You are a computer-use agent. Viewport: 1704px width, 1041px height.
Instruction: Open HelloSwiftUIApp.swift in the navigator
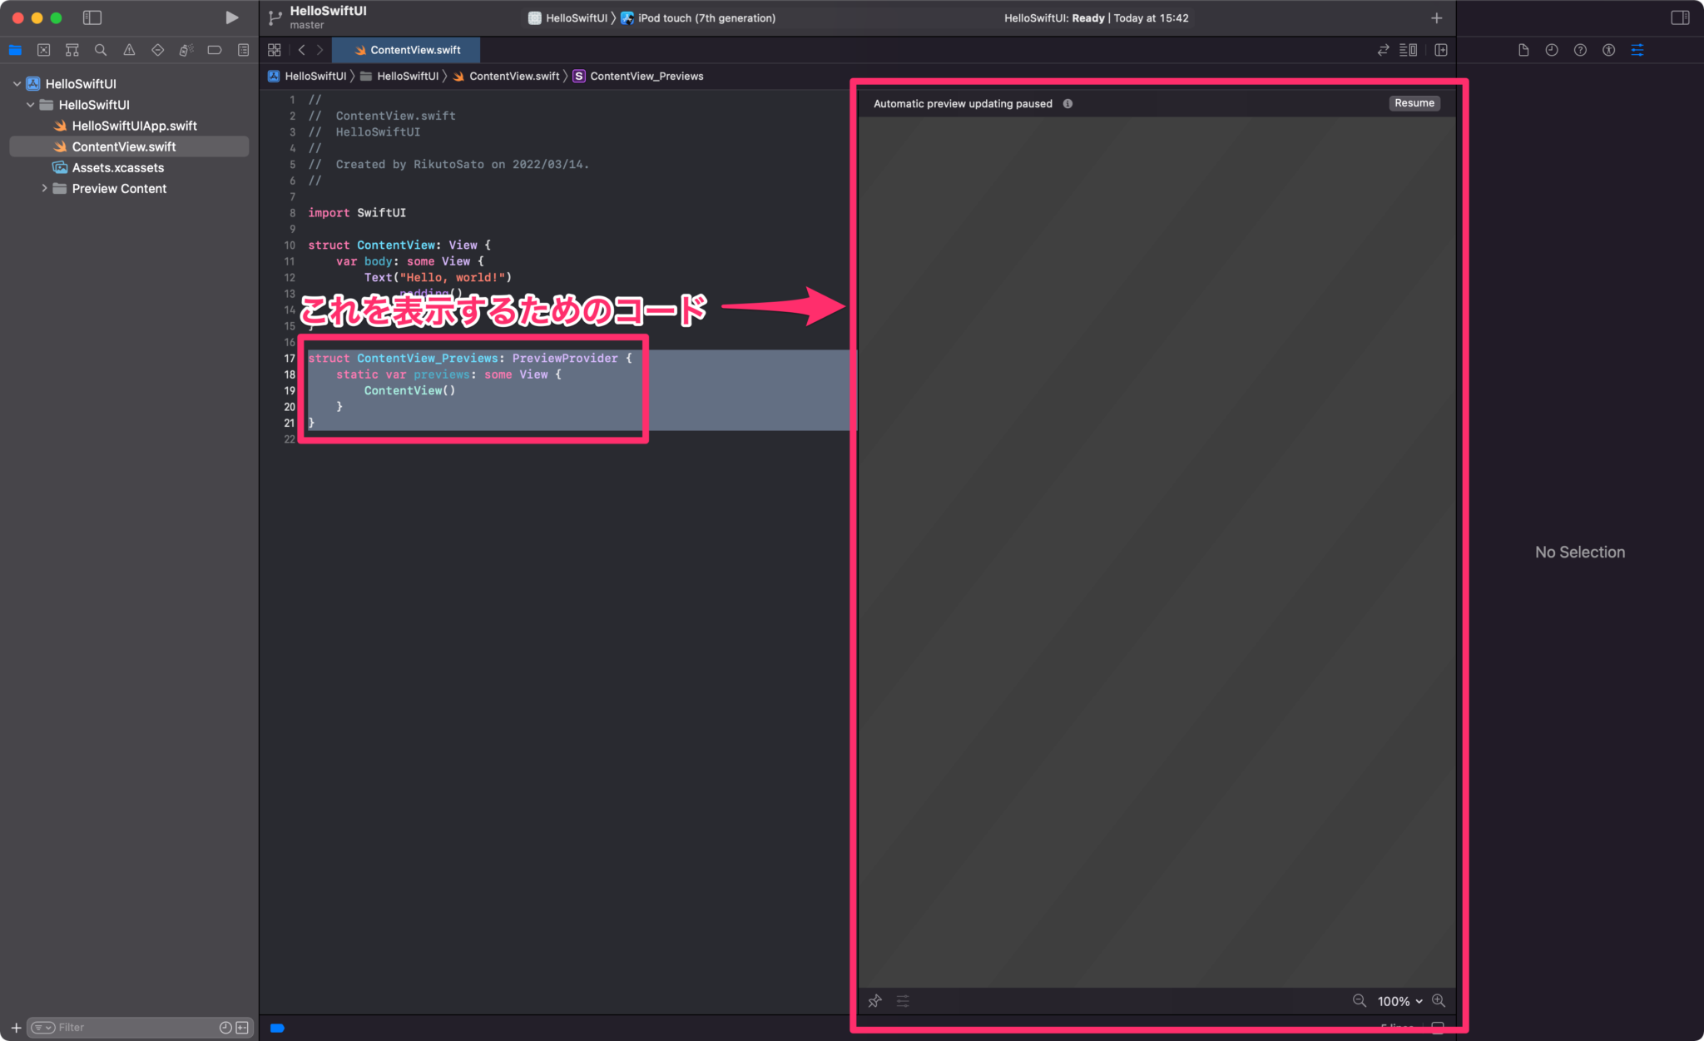pos(134,126)
